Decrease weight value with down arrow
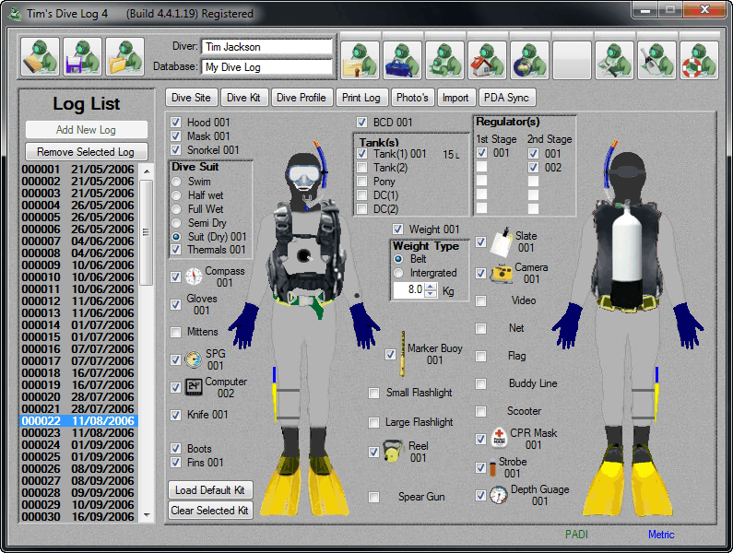Viewport: 733px width, 553px height. 432,294
